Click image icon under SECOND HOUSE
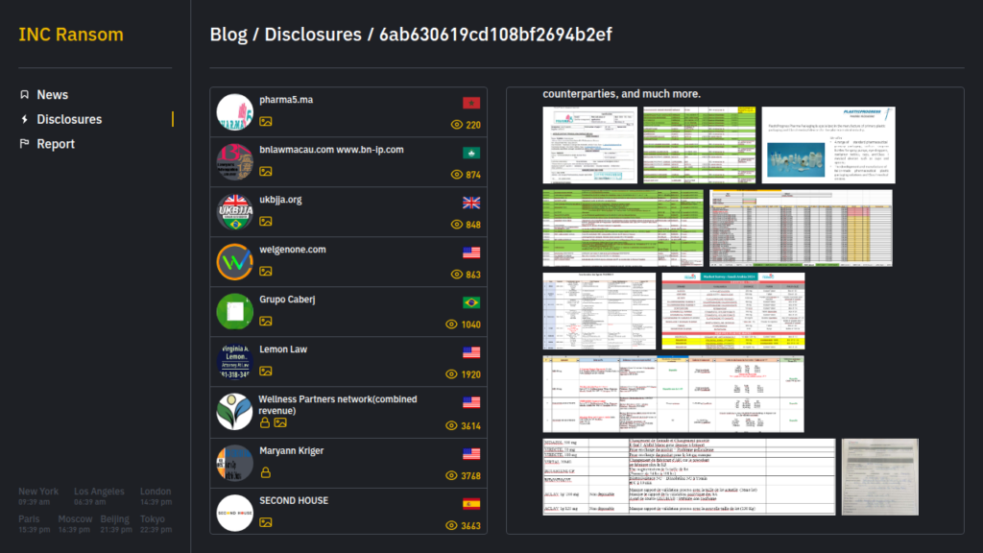The height and width of the screenshot is (553, 983). tap(266, 522)
